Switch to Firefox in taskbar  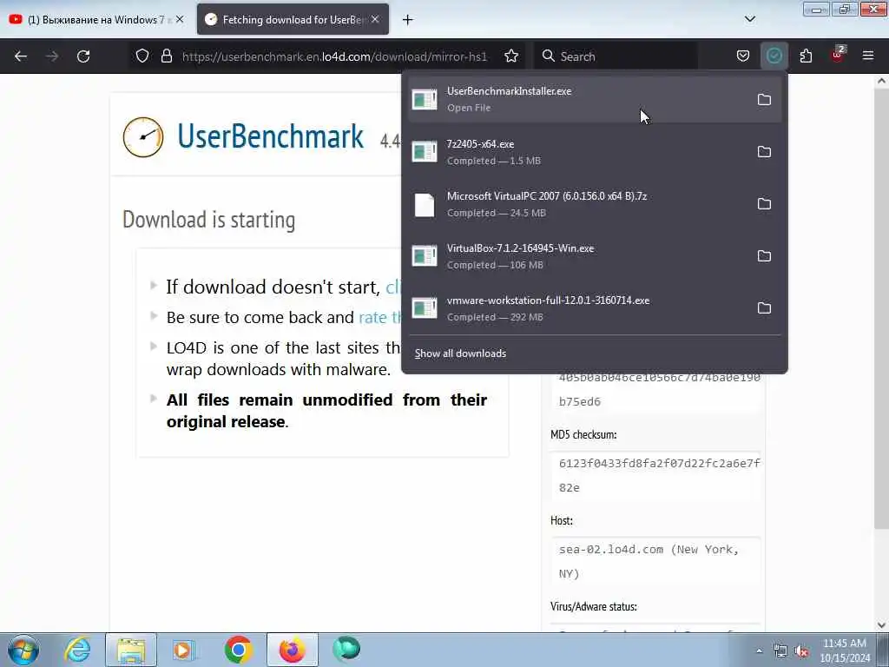[x=292, y=650]
